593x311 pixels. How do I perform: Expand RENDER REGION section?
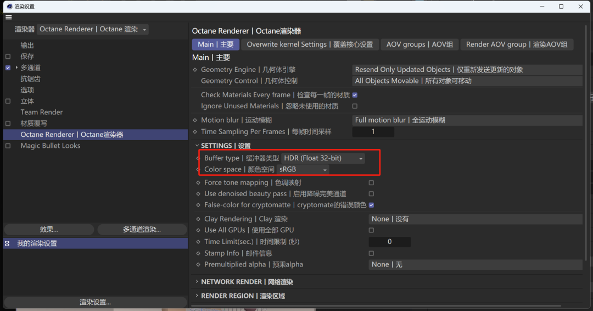click(x=197, y=296)
